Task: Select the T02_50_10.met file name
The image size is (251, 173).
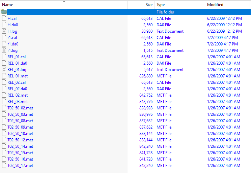Action: [20, 133]
